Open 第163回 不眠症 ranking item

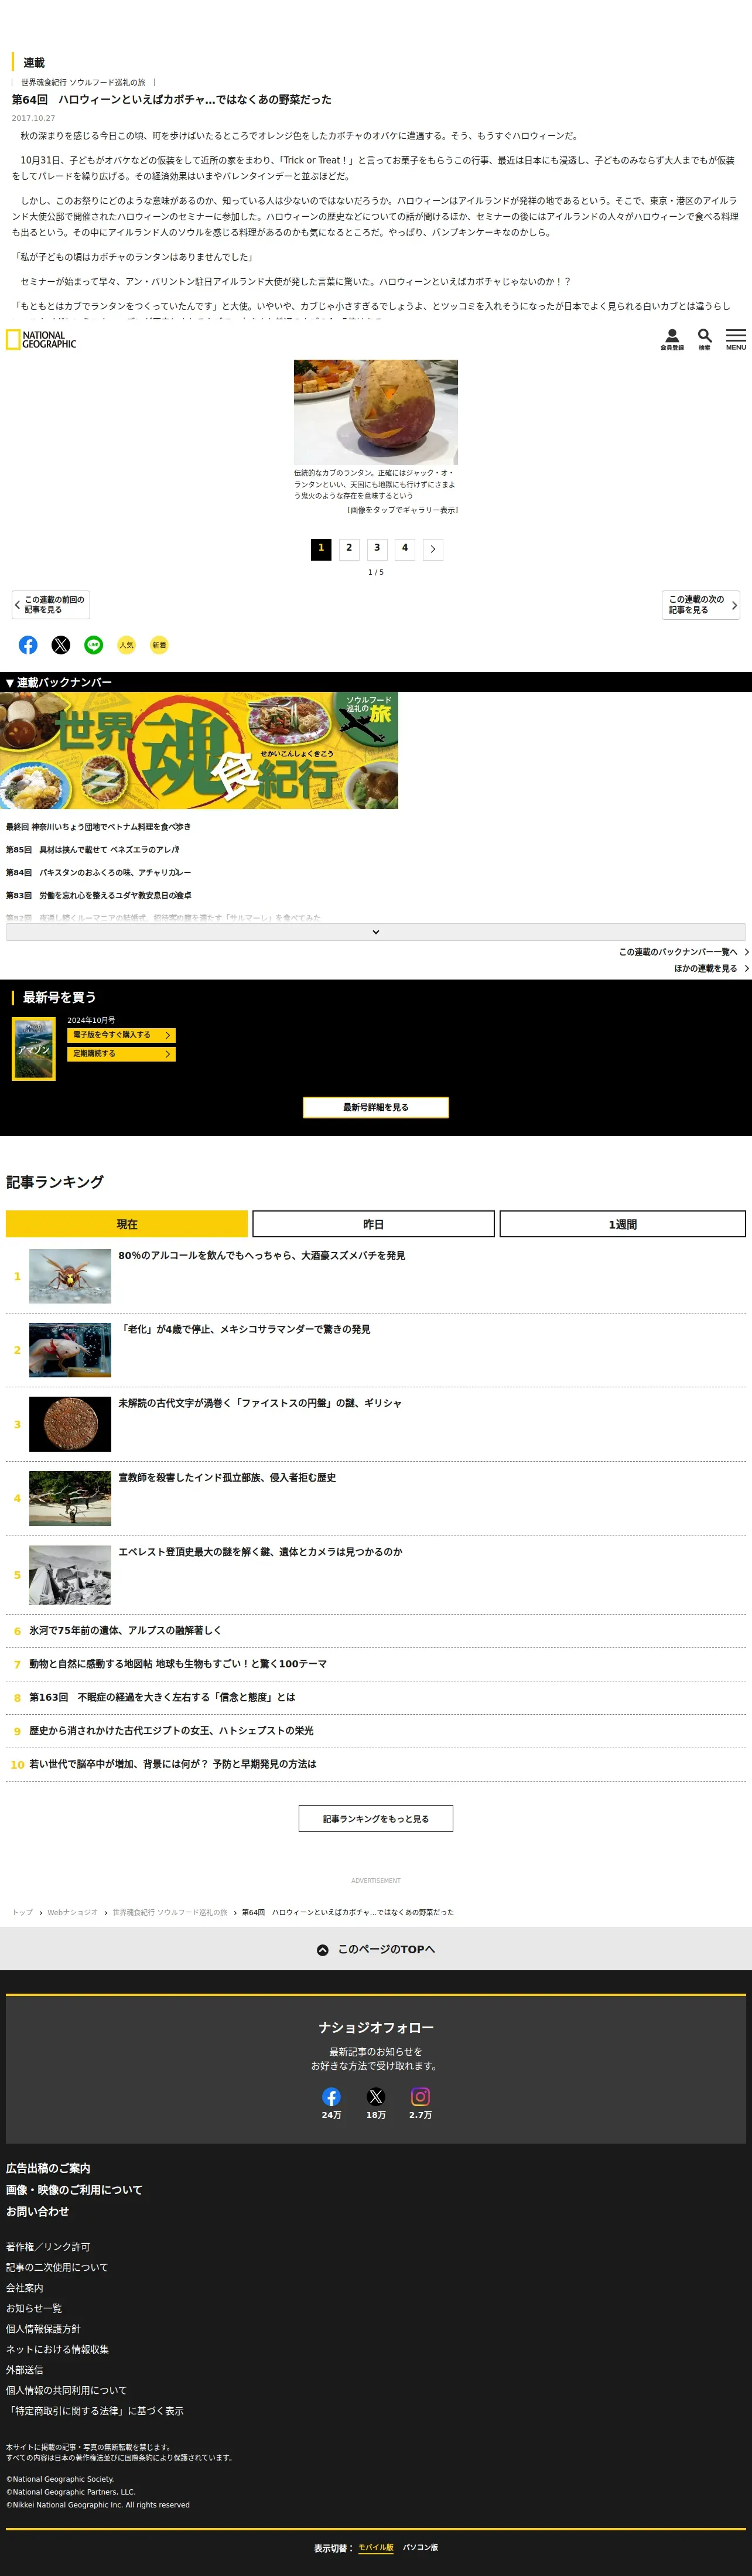click(162, 1697)
